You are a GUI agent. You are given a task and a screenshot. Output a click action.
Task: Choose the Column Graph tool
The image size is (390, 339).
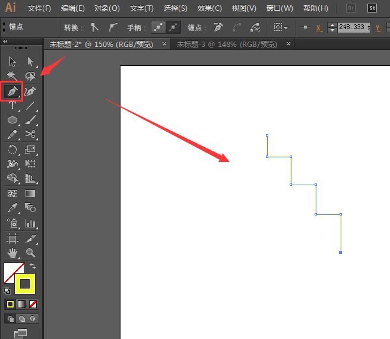[30, 223]
